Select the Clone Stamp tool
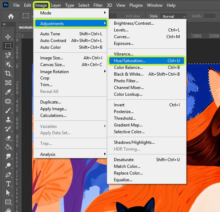This screenshot has height=212, width=220. pos(8,120)
